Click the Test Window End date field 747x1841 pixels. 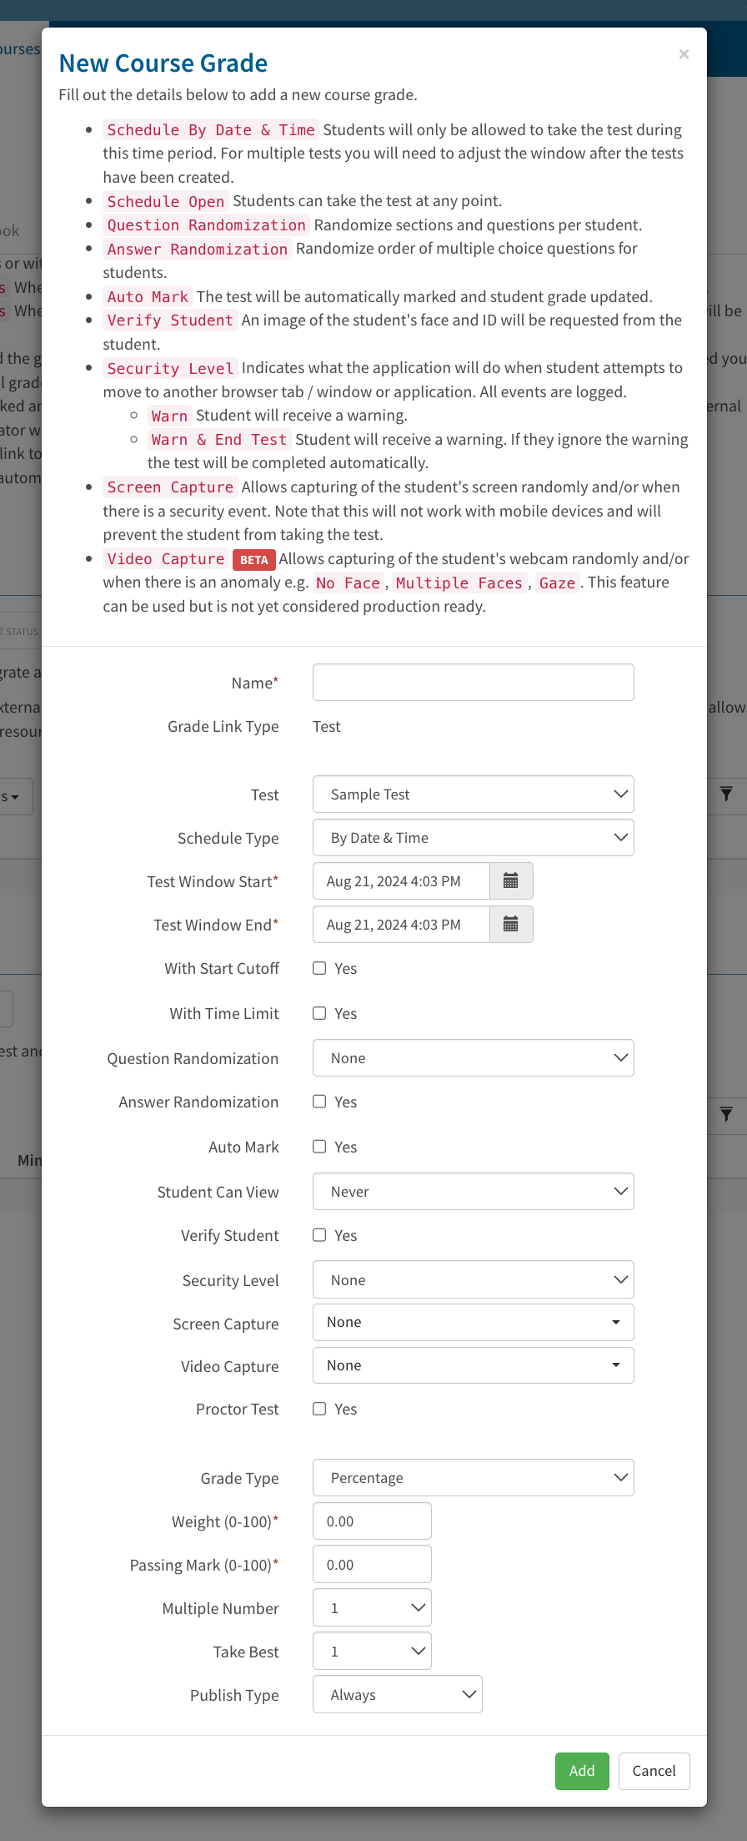click(x=401, y=925)
